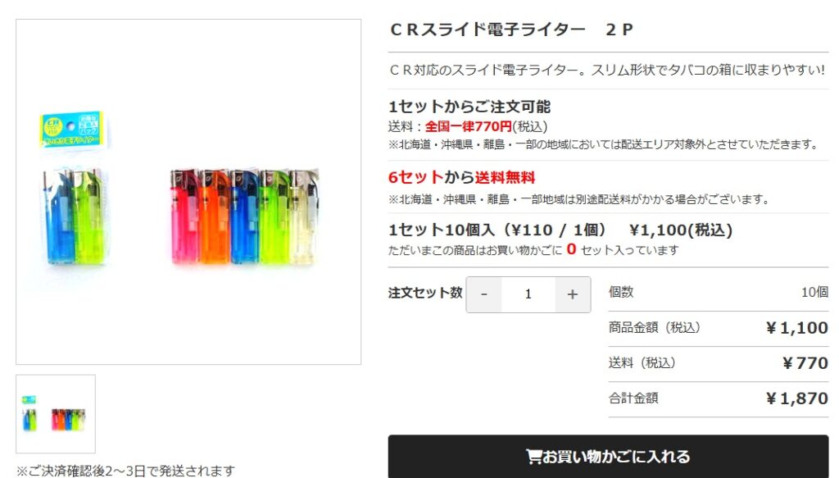Image resolution: width=839 pixels, height=478 pixels.
Task: Click the pink lighter in the product photo
Action: click(184, 216)
